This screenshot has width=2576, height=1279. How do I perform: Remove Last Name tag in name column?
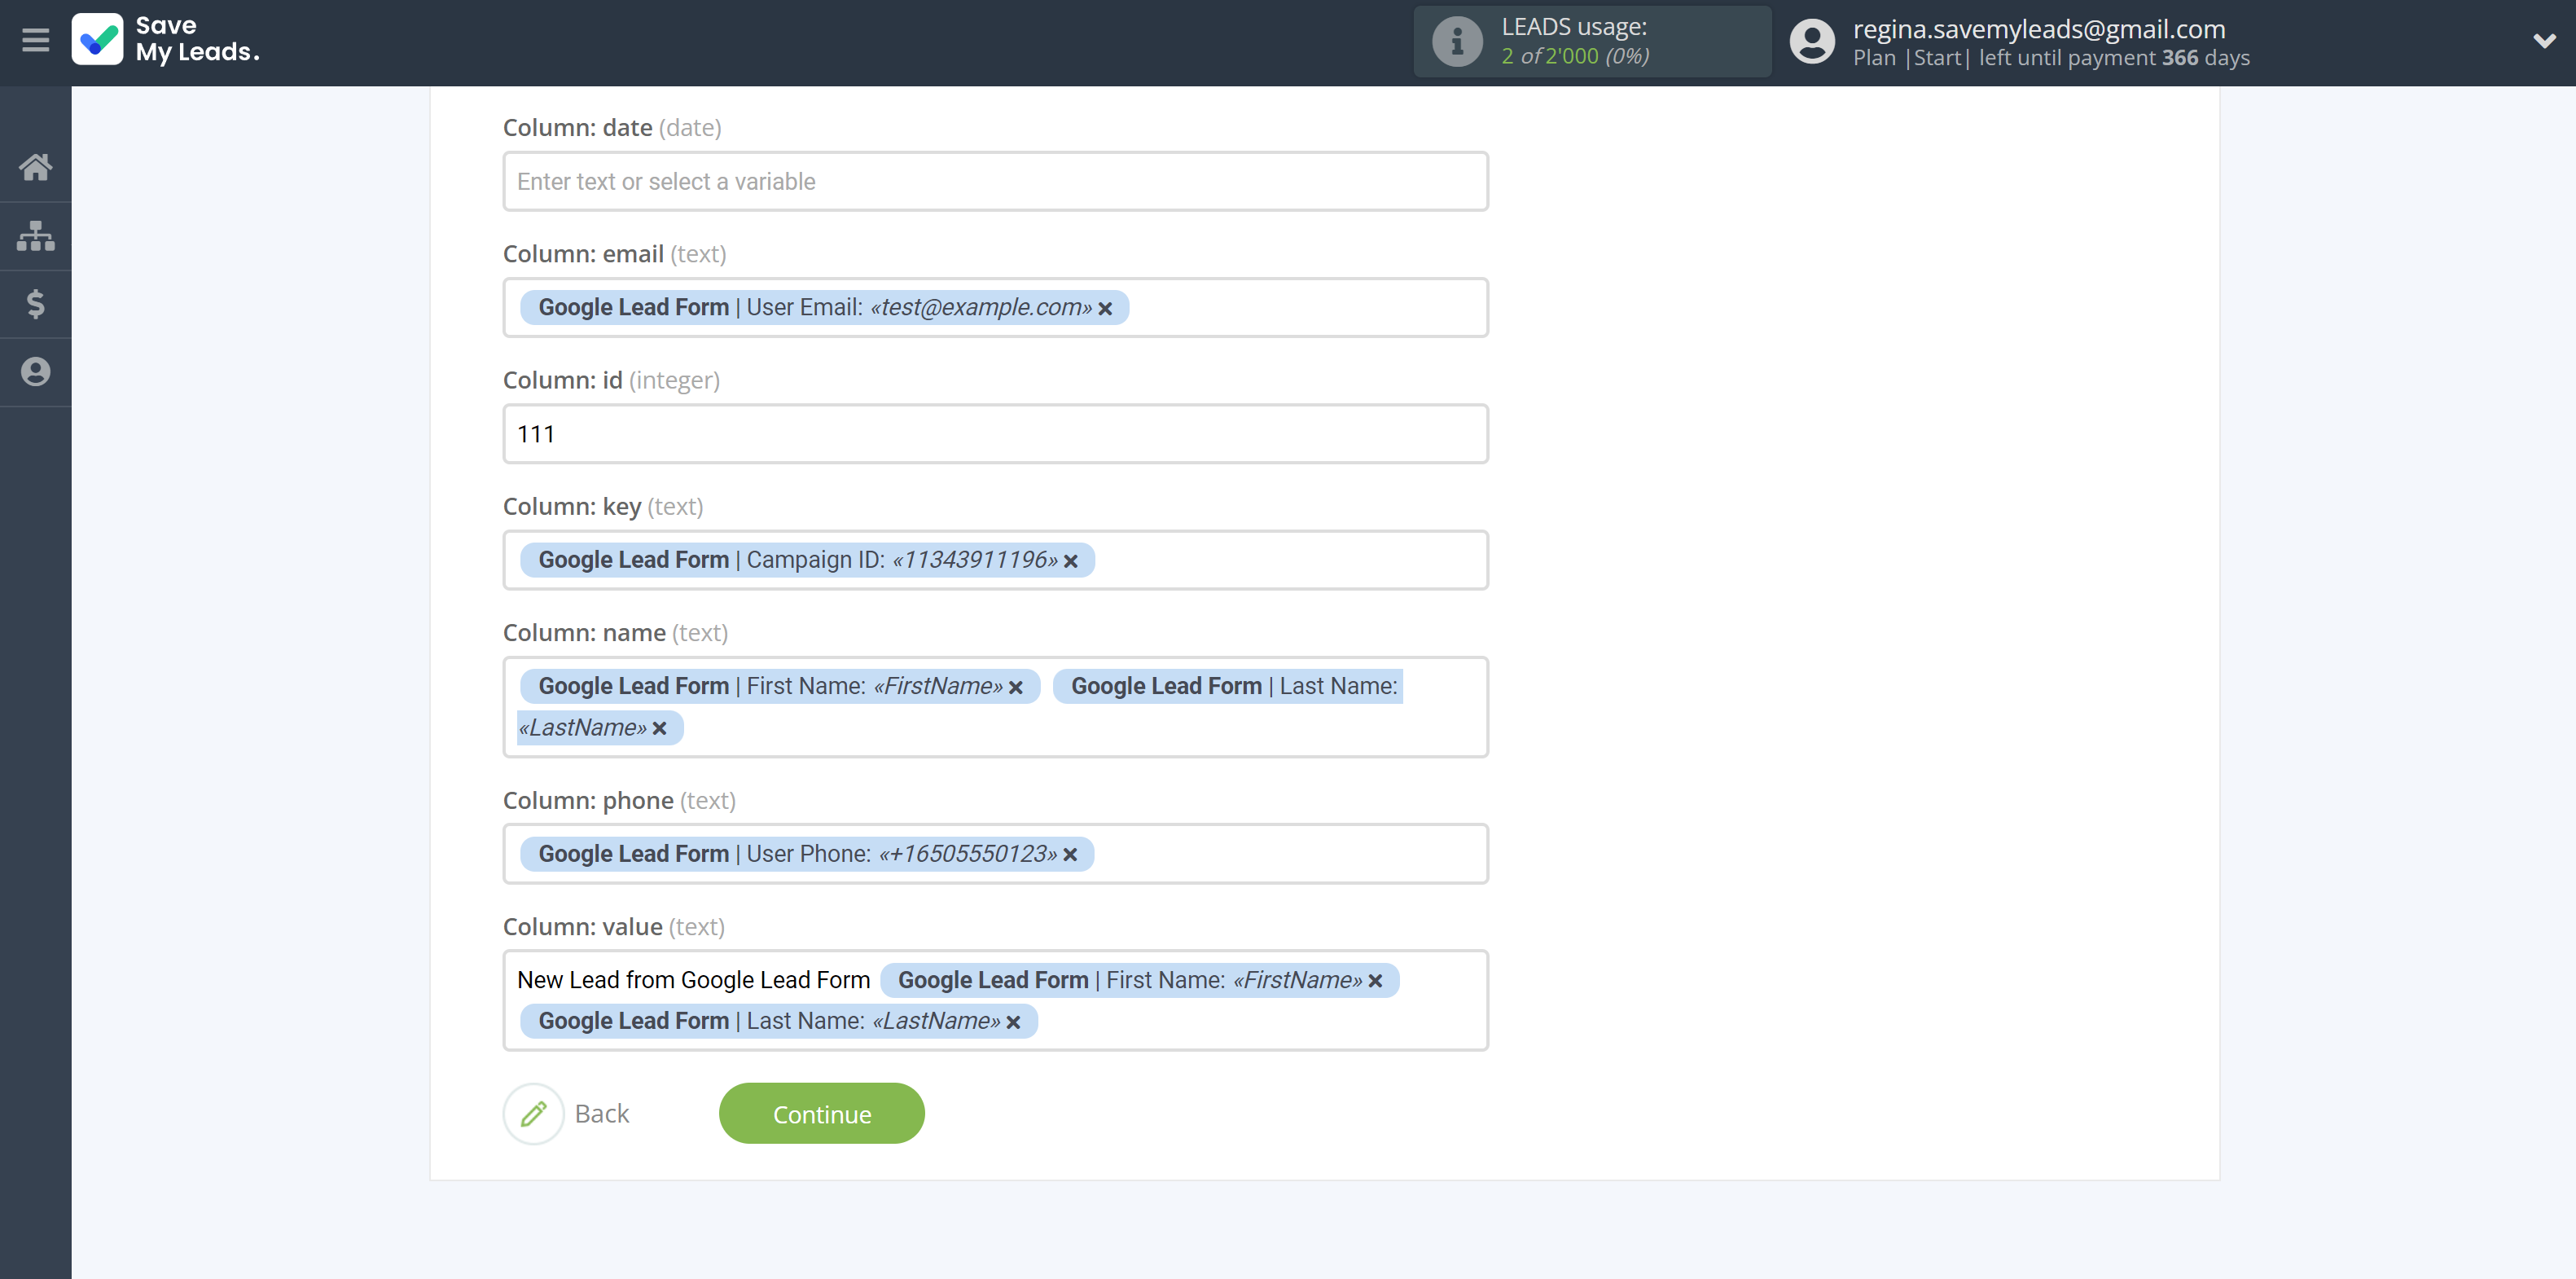(660, 729)
